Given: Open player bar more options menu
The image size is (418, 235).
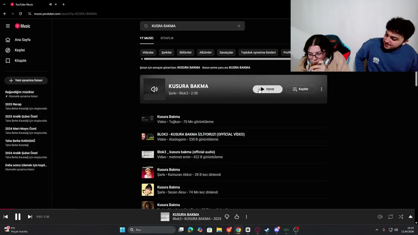Looking at the screenshot, I should 246,217.
